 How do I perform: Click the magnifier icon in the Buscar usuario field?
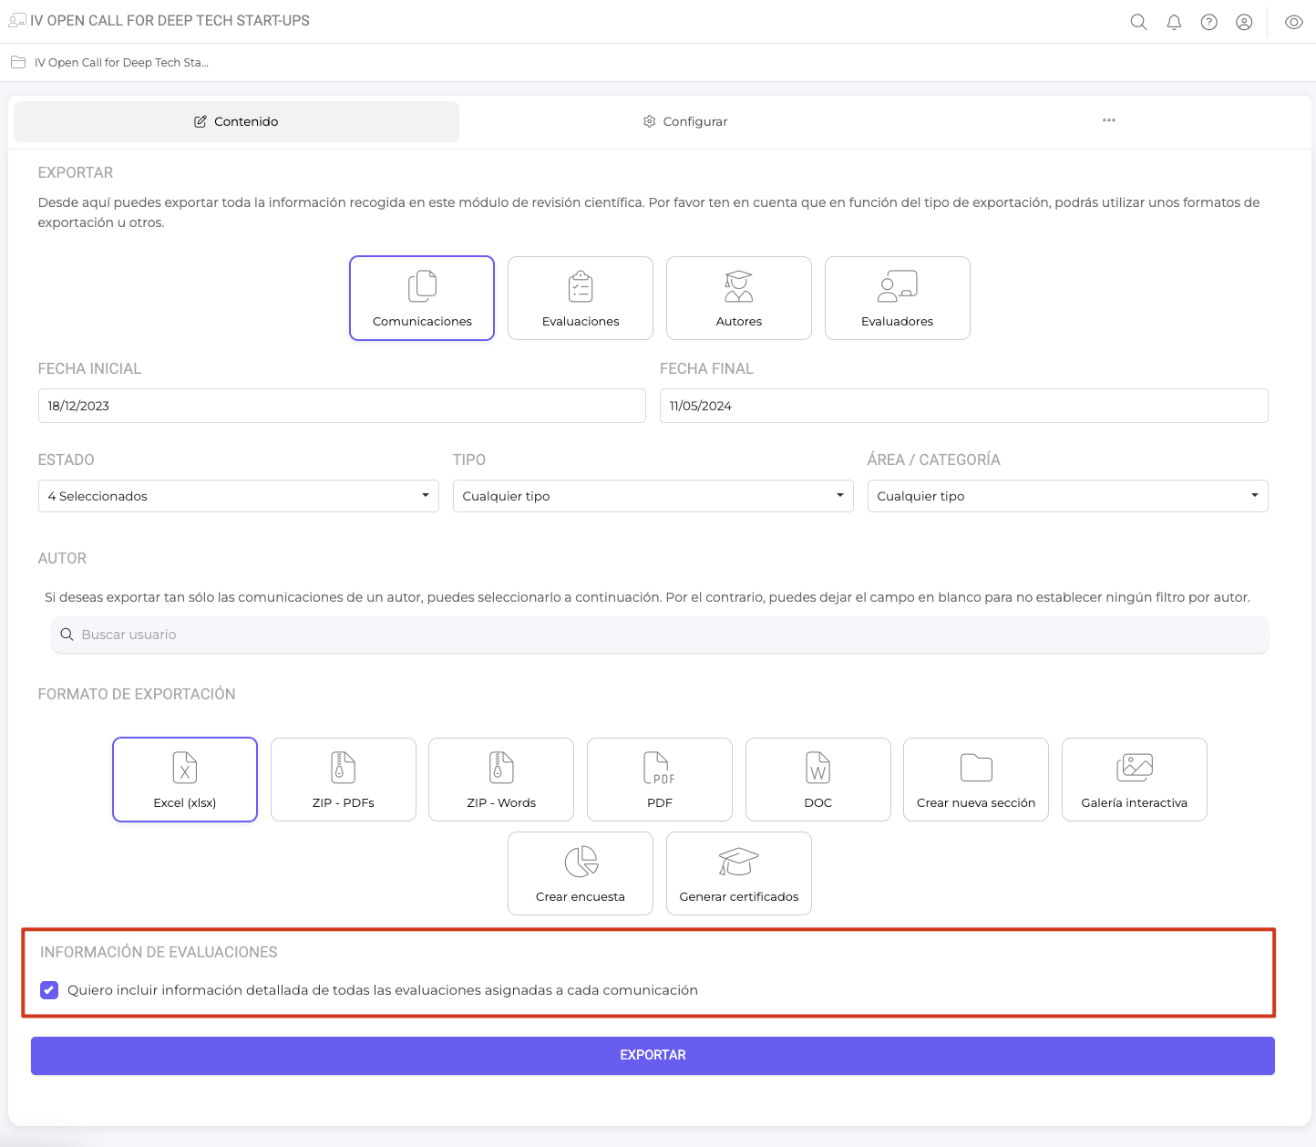pyautogui.click(x=67, y=635)
